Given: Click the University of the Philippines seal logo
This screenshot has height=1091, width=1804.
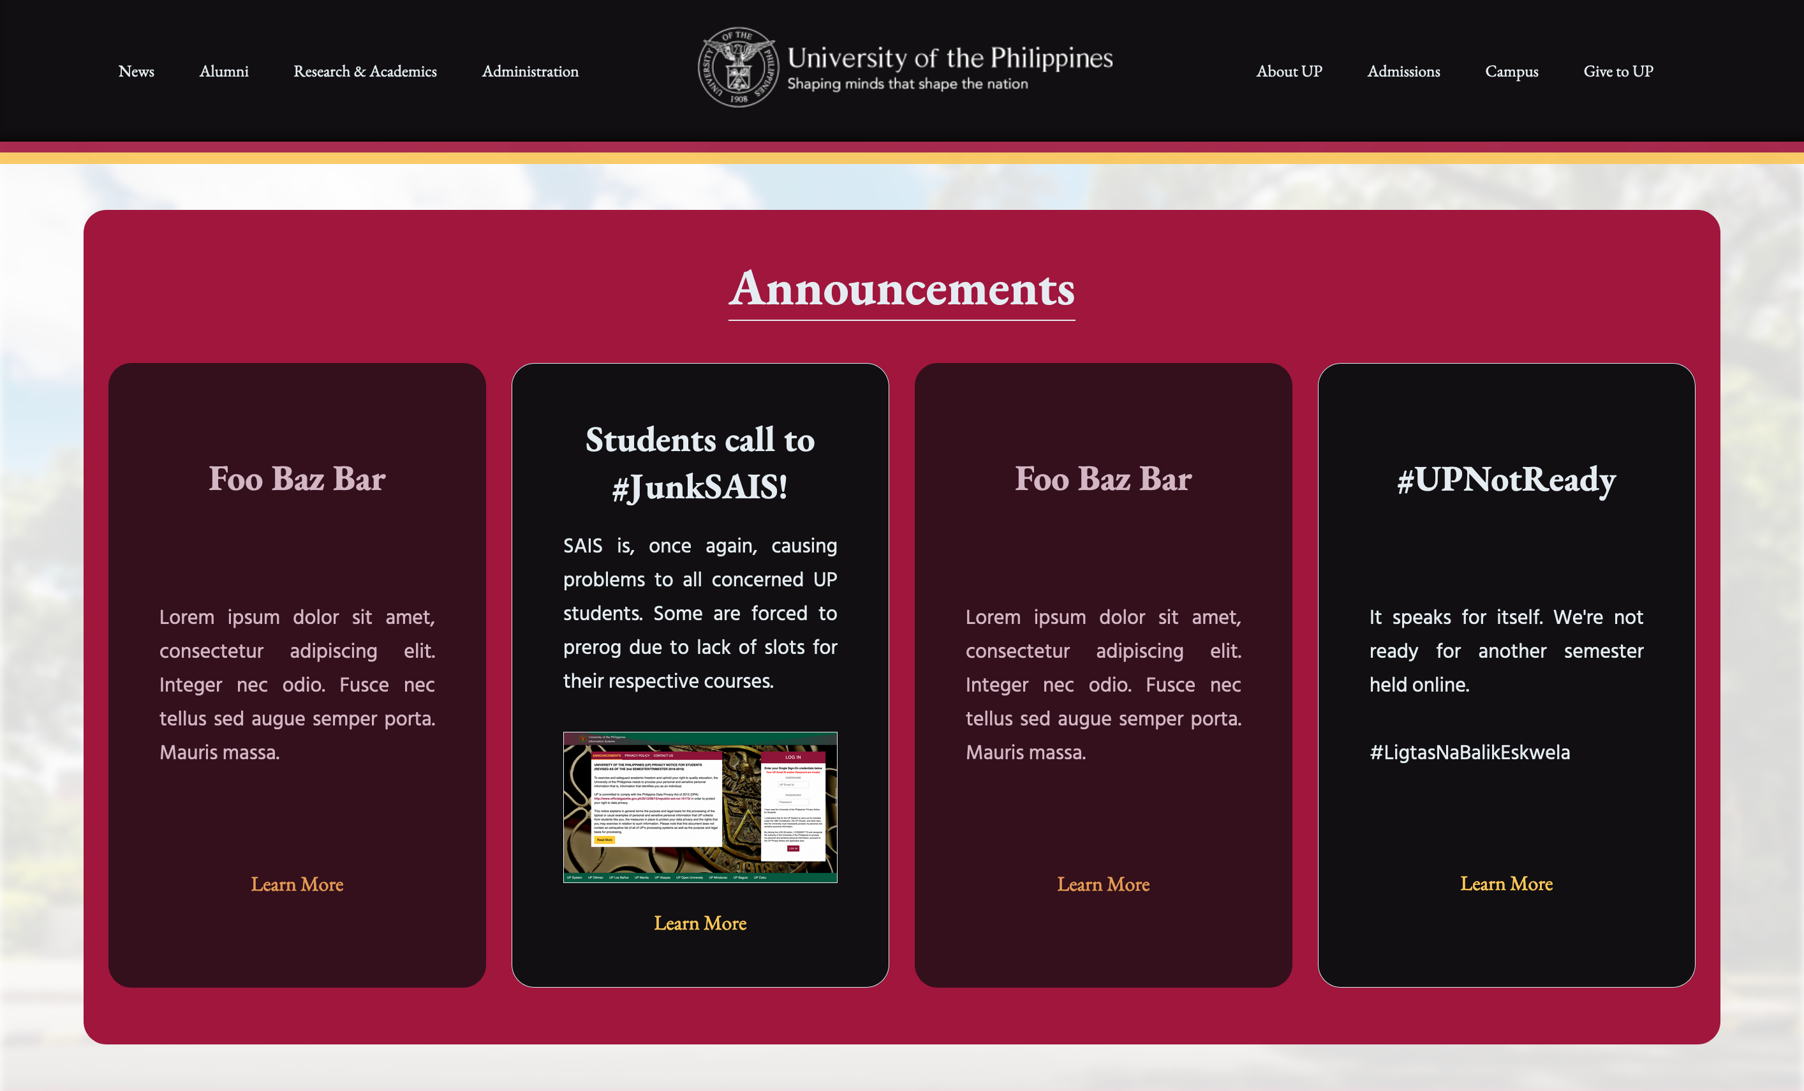Looking at the screenshot, I should click(x=738, y=68).
